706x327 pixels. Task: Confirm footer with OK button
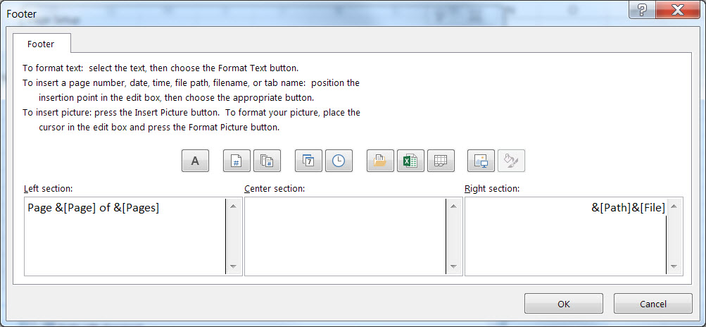[x=564, y=304]
